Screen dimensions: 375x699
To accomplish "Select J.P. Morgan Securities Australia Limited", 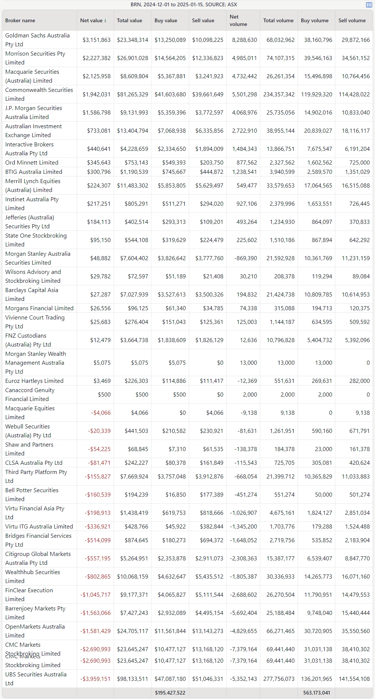I will [x=34, y=112].
